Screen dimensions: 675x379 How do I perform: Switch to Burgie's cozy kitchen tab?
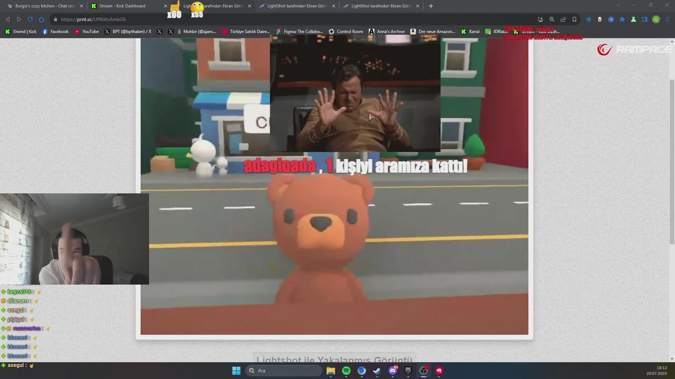[x=41, y=6]
